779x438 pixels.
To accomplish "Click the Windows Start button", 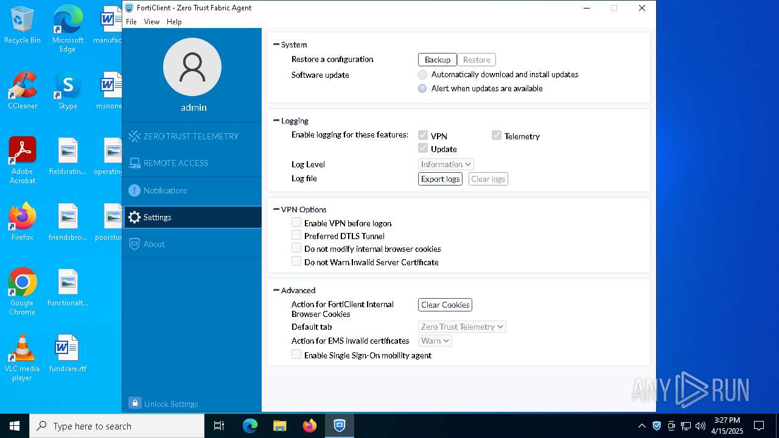I will [x=15, y=426].
